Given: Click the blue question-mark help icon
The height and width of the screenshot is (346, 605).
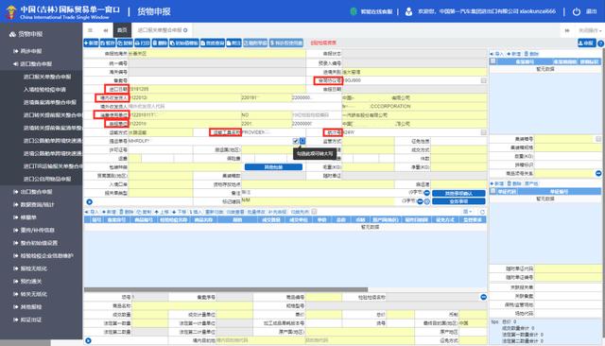Looking at the screenshot, I should [600, 43].
